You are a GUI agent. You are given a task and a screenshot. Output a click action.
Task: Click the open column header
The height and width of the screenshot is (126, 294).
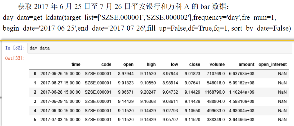click(x=128, y=65)
